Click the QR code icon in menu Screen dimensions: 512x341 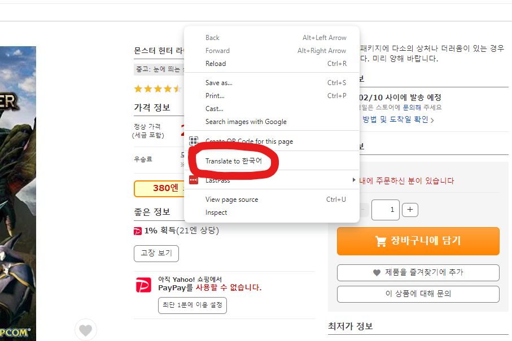(194, 141)
